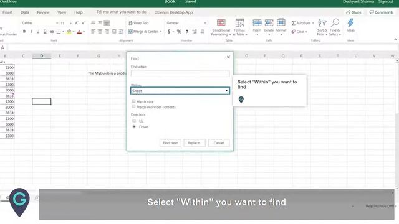The width and height of the screenshot is (399, 224).
Task: Click the formula bar
Action: tap(202, 47)
